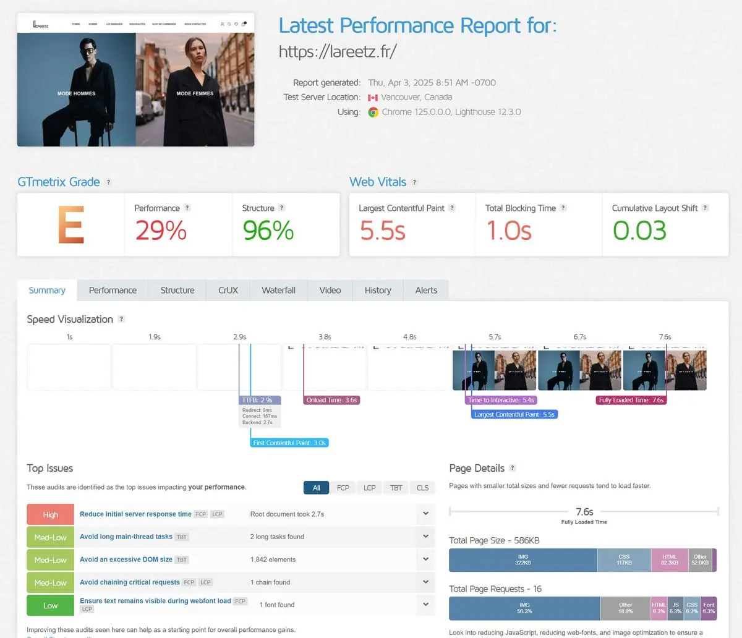Switch to the Video tab
Image resolution: width=742 pixels, height=638 pixels.
[x=330, y=291]
